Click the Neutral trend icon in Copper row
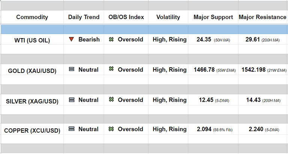Image resolution: width=288 pixels, height=154 pixels. coord(72,129)
